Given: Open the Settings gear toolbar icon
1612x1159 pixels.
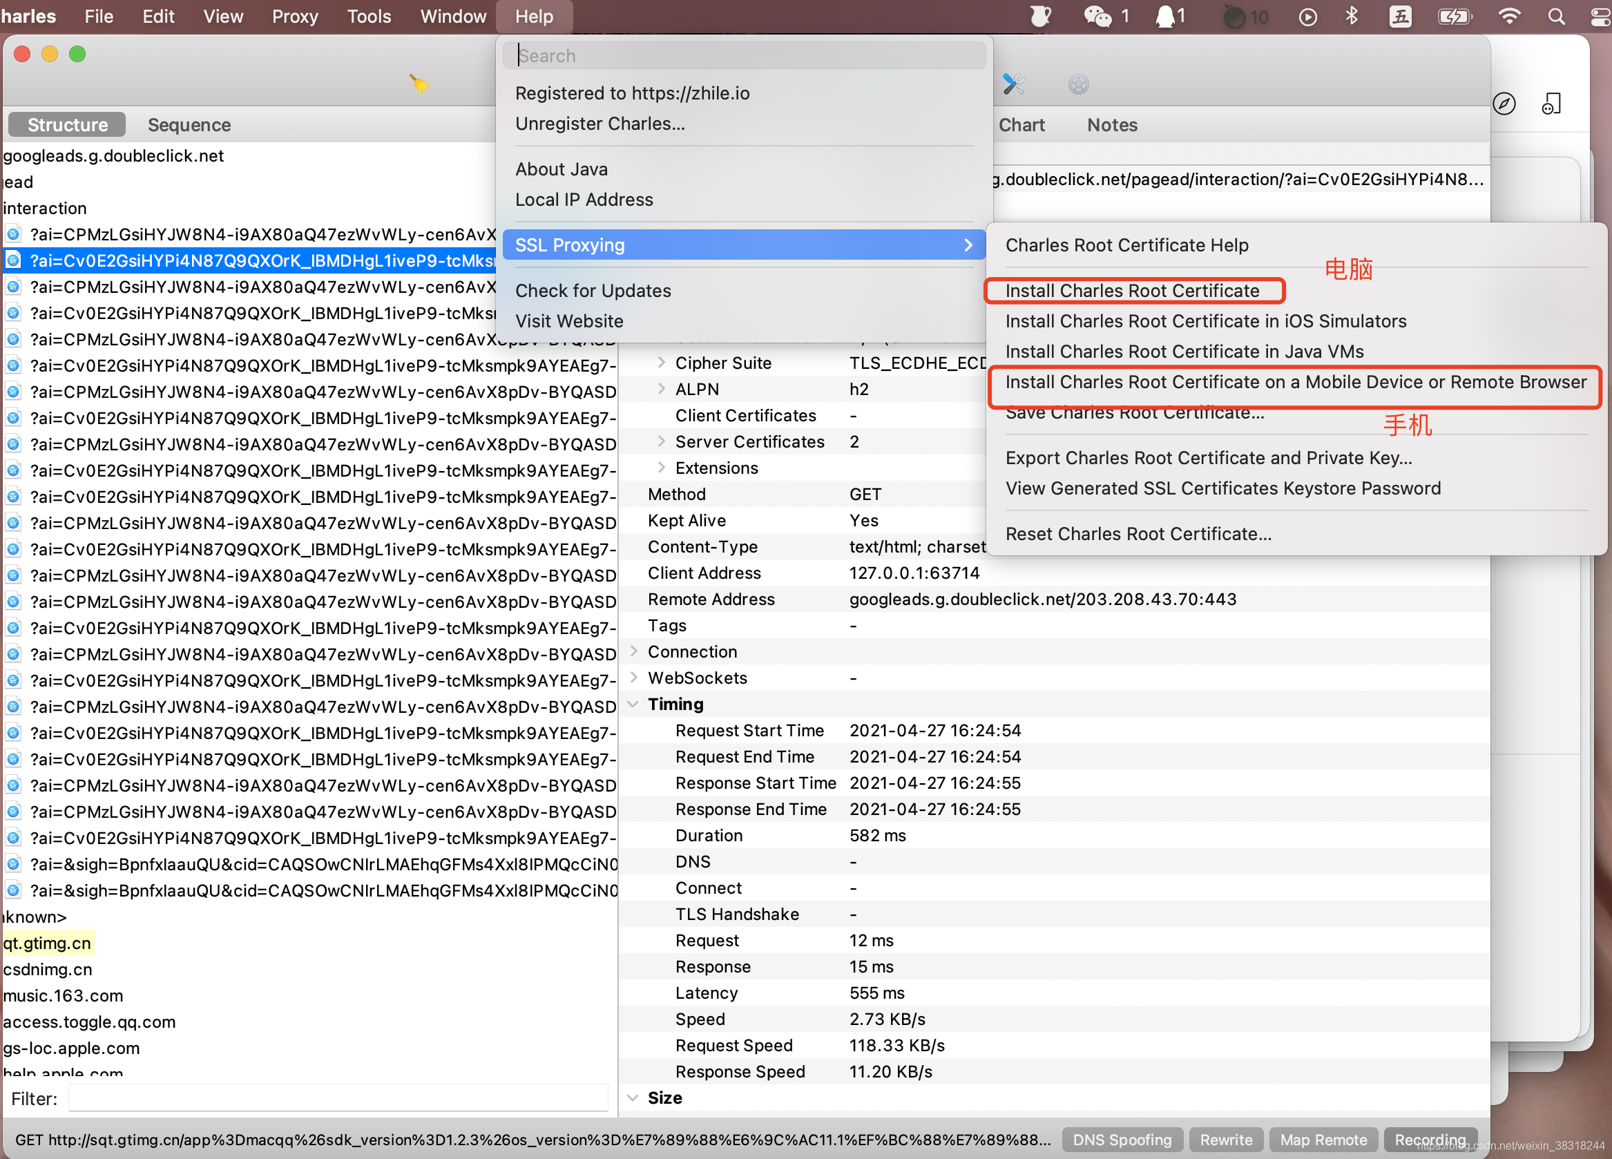Looking at the screenshot, I should (1078, 84).
